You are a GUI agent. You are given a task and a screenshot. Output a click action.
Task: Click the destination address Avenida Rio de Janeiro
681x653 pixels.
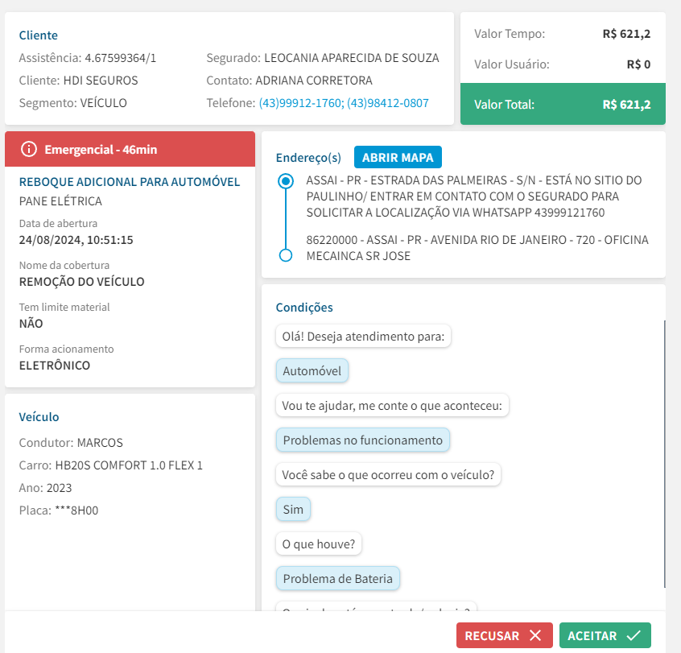pos(477,248)
